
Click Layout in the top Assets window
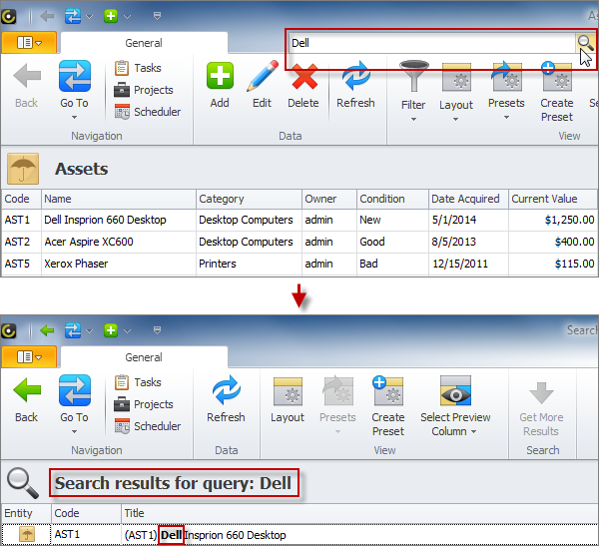pos(456,90)
